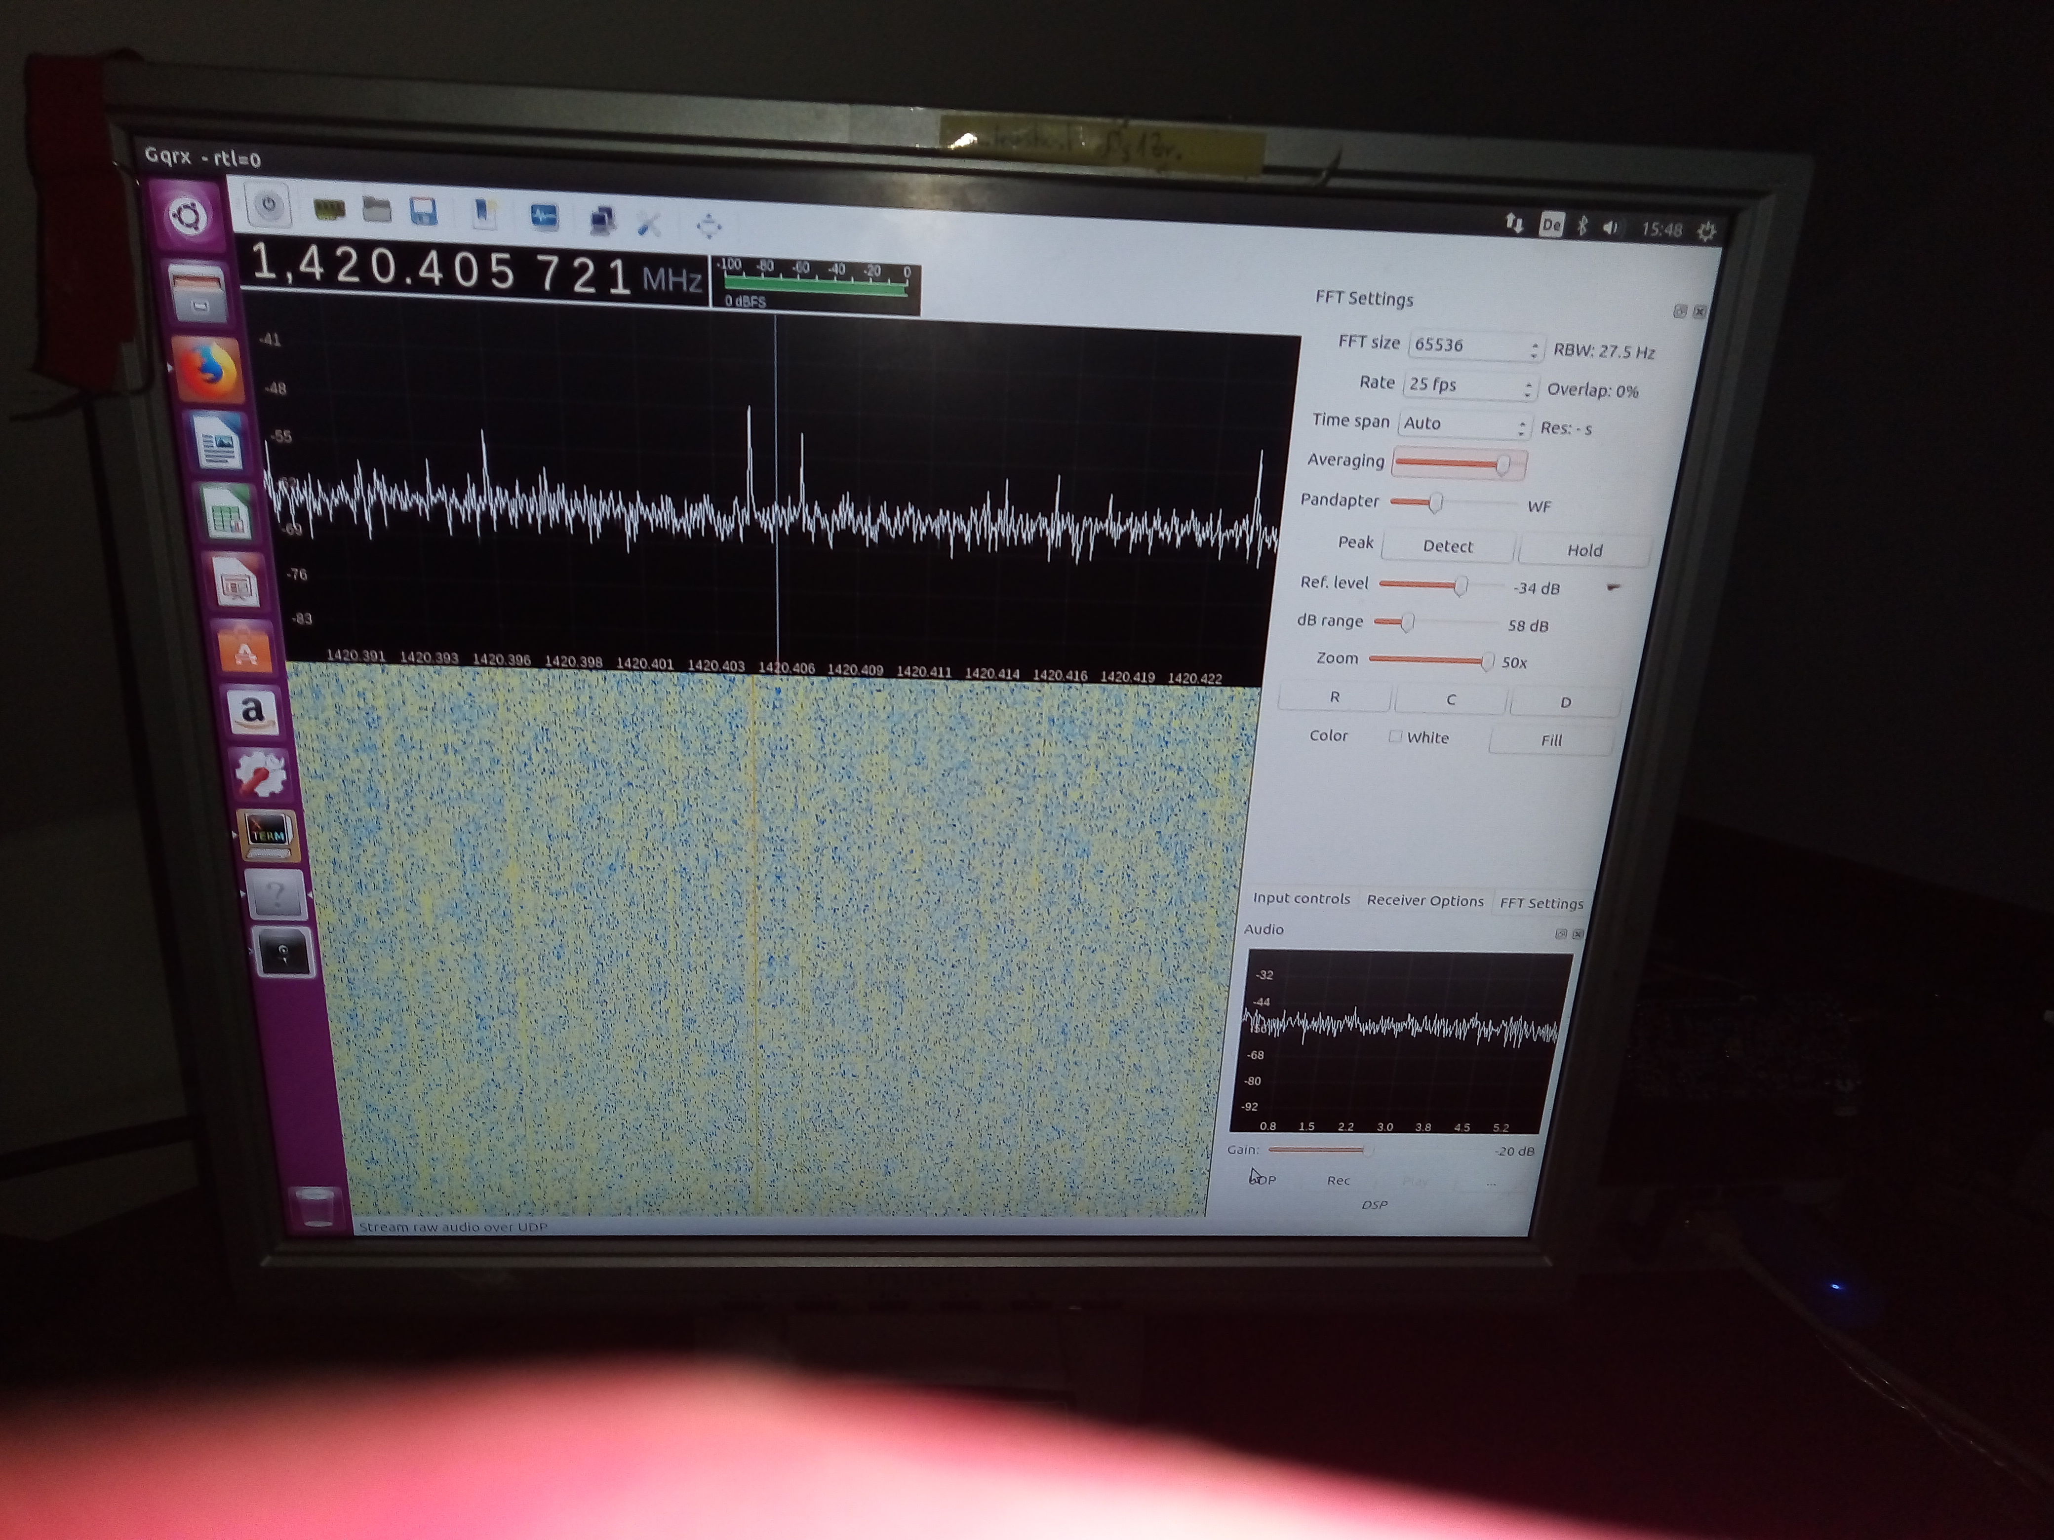The image size is (2054, 1540).
Task: Toggle the DSP power button in toolbar
Action: (x=269, y=205)
